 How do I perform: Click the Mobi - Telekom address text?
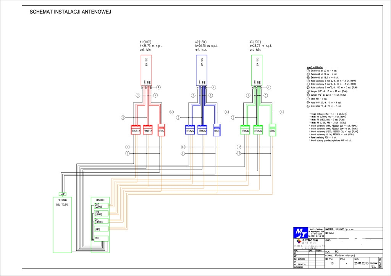pos(317,233)
